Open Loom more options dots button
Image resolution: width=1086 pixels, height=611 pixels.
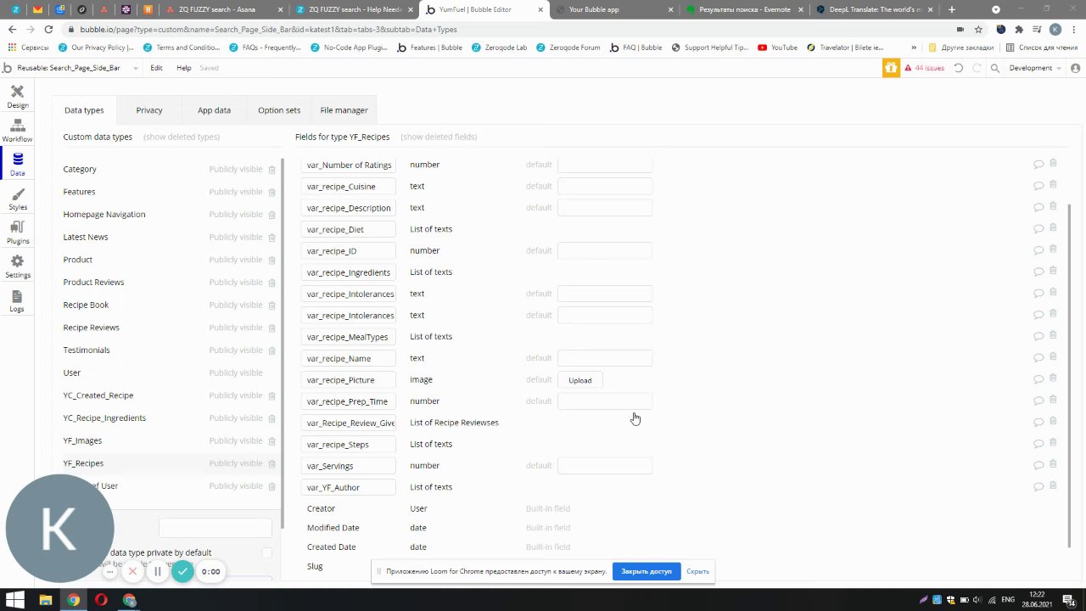[109, 572]
